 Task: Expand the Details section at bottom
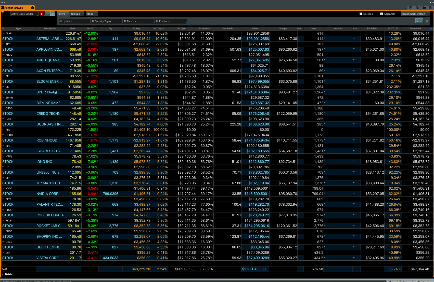(x=3, y=274)
